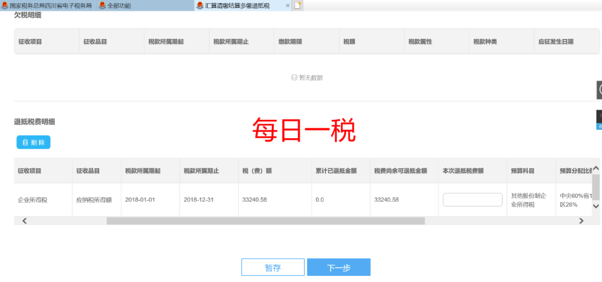The image size is (602, 282).
Task: Click the vertical scrollbar thumb in the table
Action: pyautogui.click(x=595, y=187)
